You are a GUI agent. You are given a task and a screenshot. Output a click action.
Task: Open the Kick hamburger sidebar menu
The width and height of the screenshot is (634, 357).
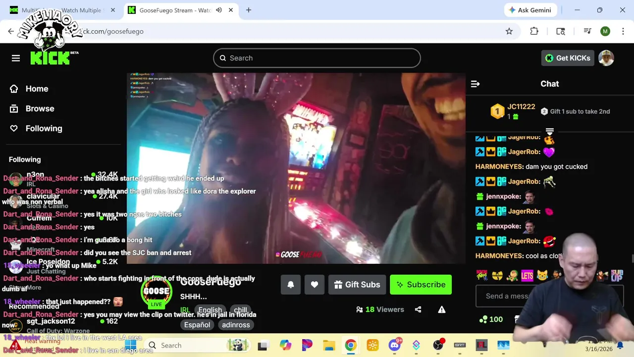tap(16, 58)
